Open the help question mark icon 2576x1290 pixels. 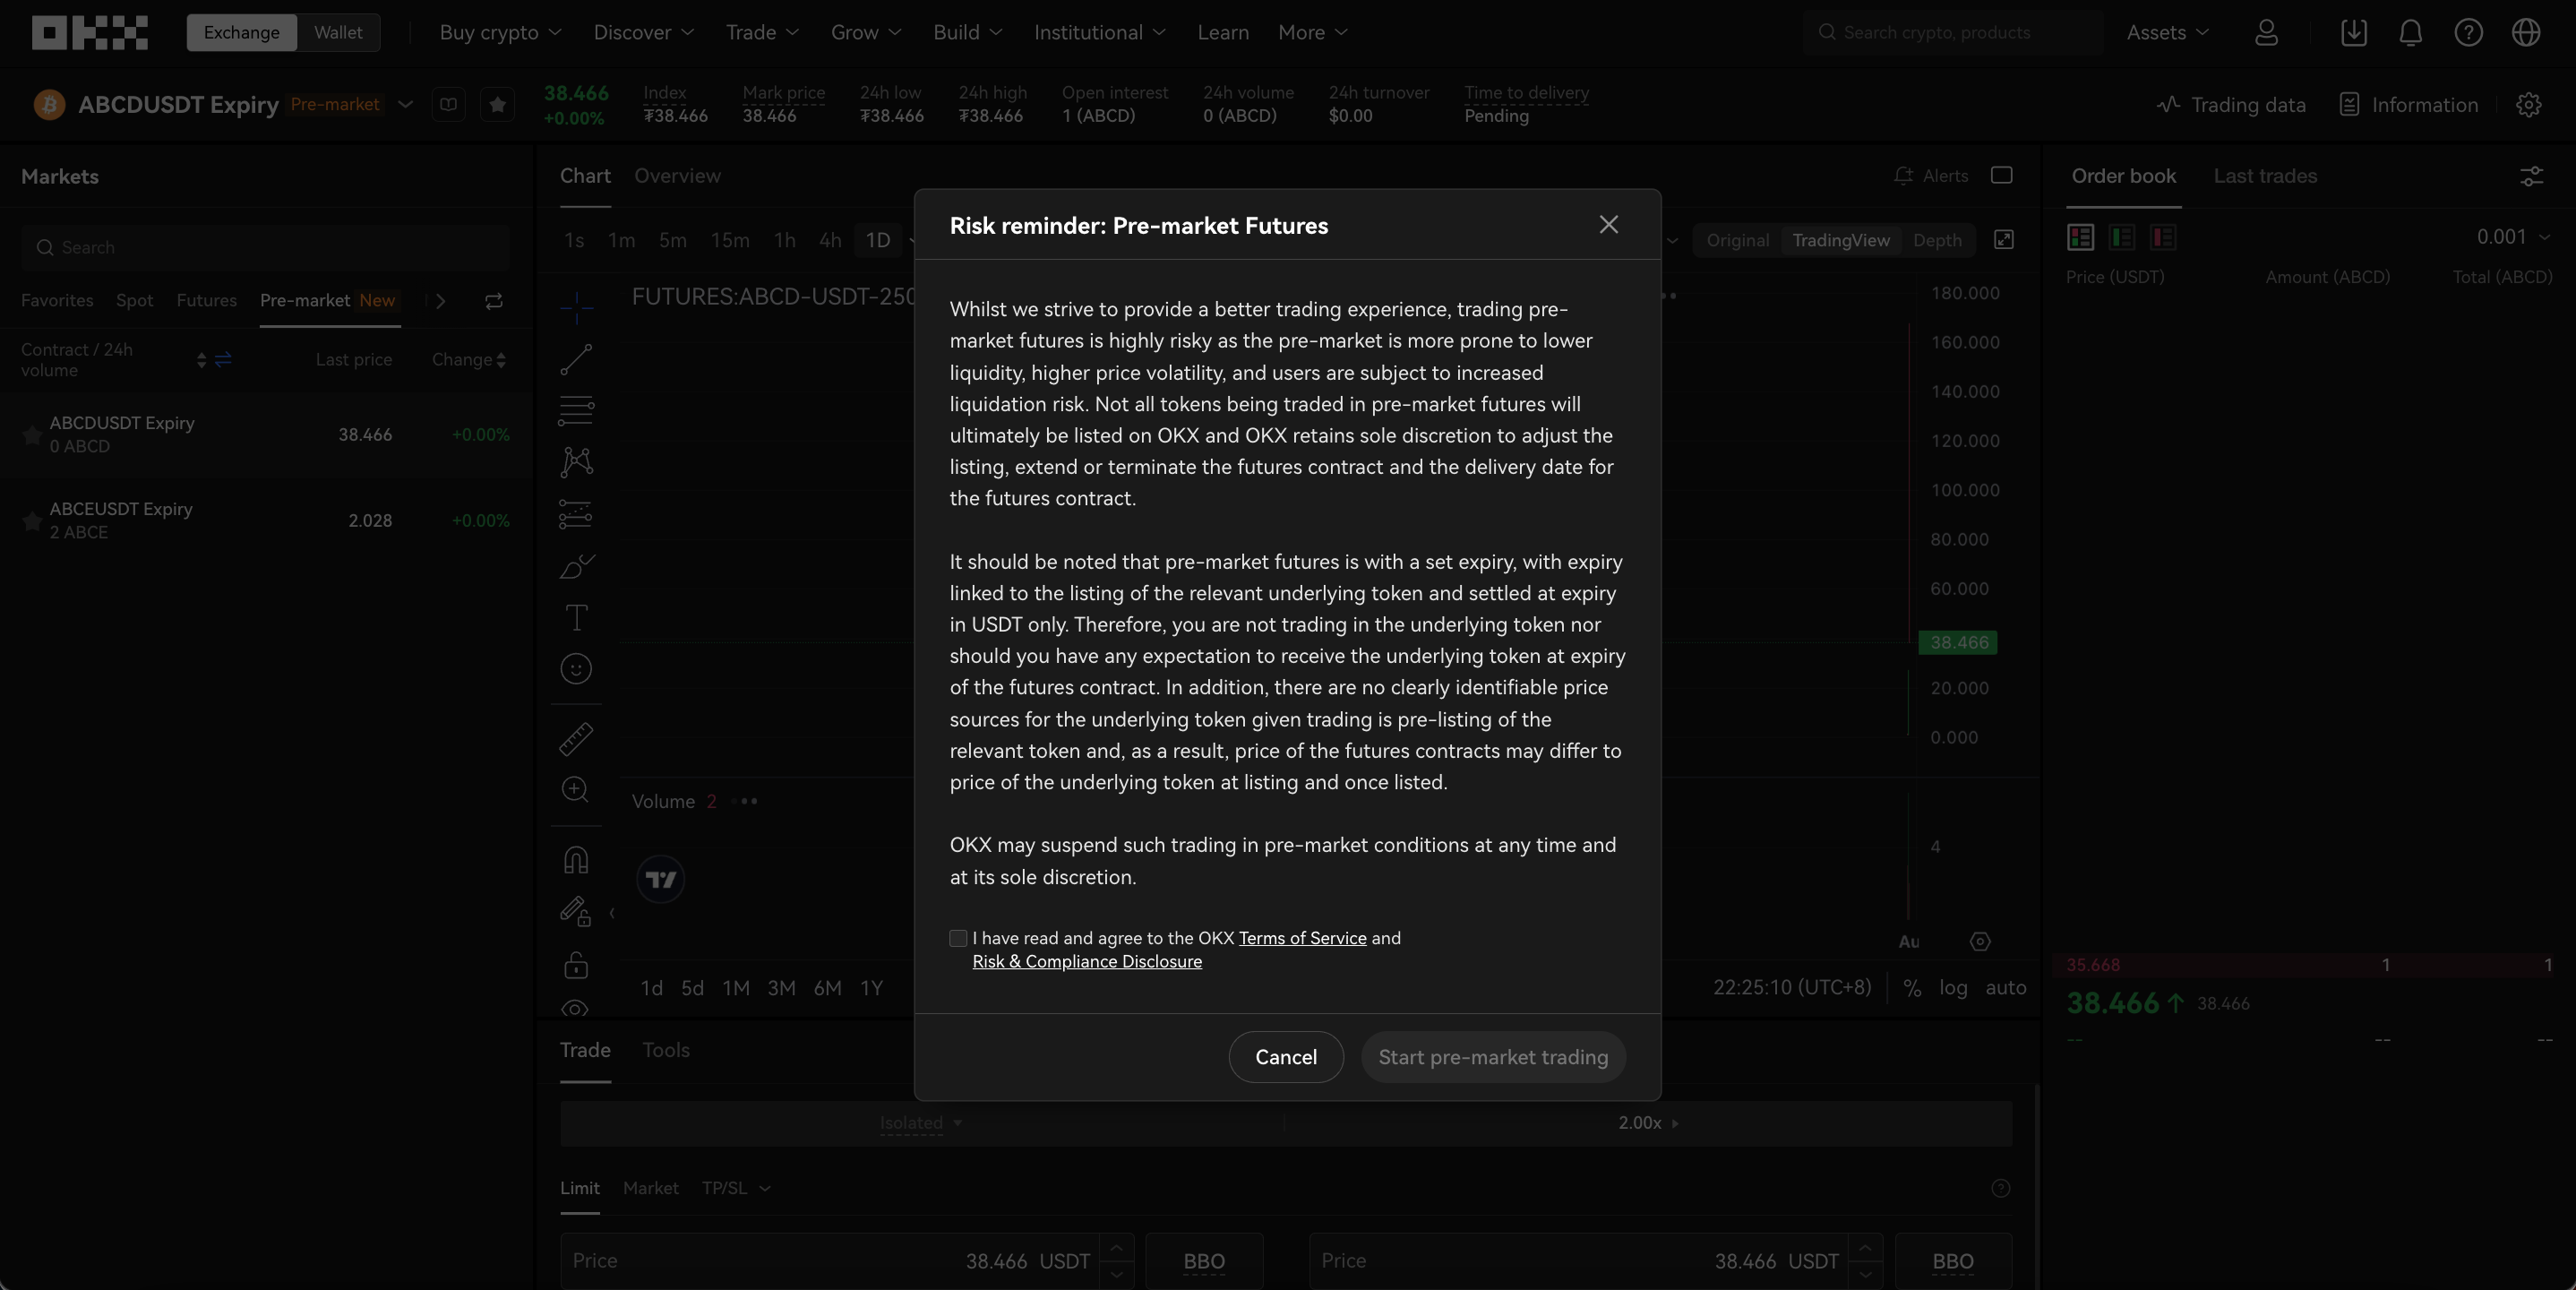(2468, 32)
